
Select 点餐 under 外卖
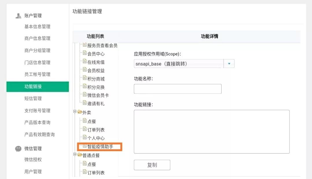[x=92, y=121]
